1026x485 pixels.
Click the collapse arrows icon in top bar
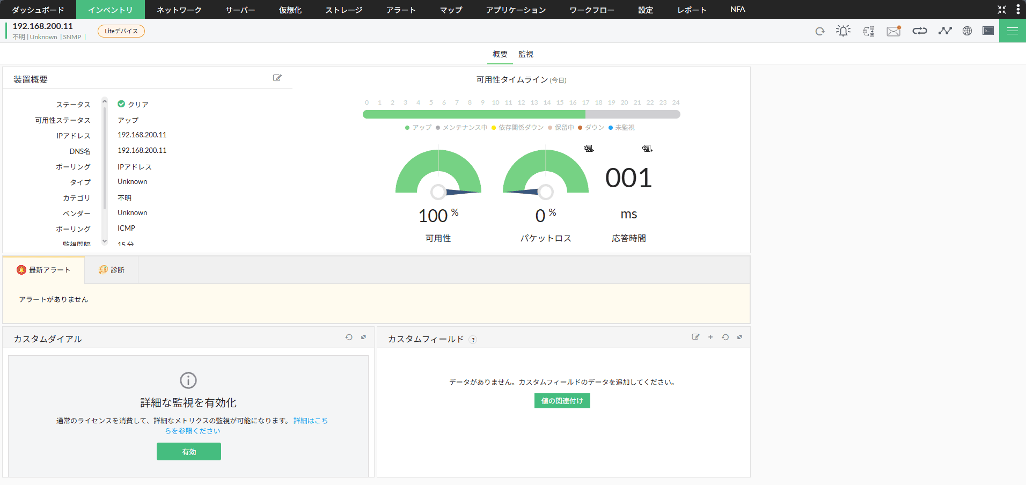pos(1001,10)
